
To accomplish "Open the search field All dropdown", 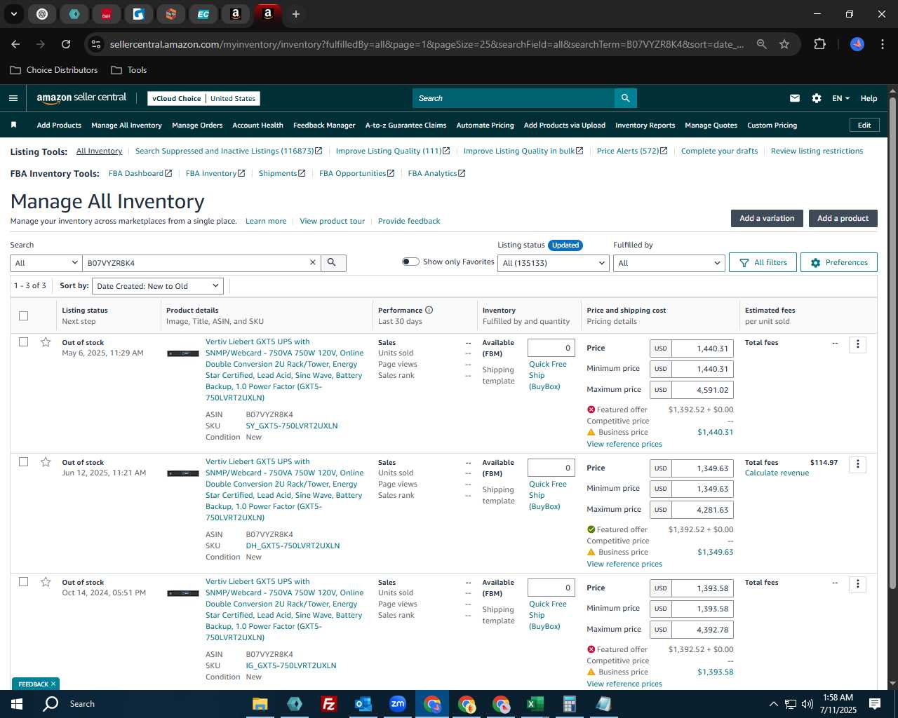I will pyautogui.click(x=46, y=263).
